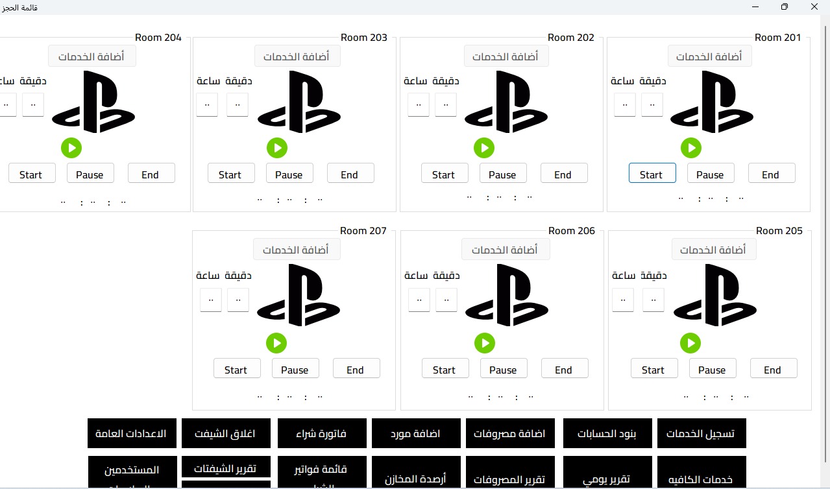Viewport: 830px width, 489px height.
Task: Click the PlayStation logo in Room 203
Action: (x=299, y=102)
